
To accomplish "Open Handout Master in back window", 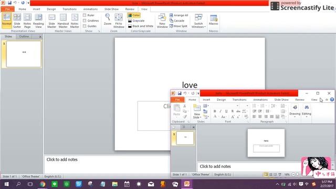I will [63, 20].
